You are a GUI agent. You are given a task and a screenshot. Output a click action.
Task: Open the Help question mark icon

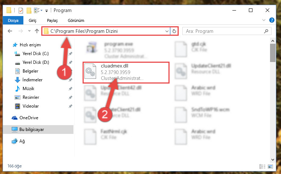[x=271, y=20]
